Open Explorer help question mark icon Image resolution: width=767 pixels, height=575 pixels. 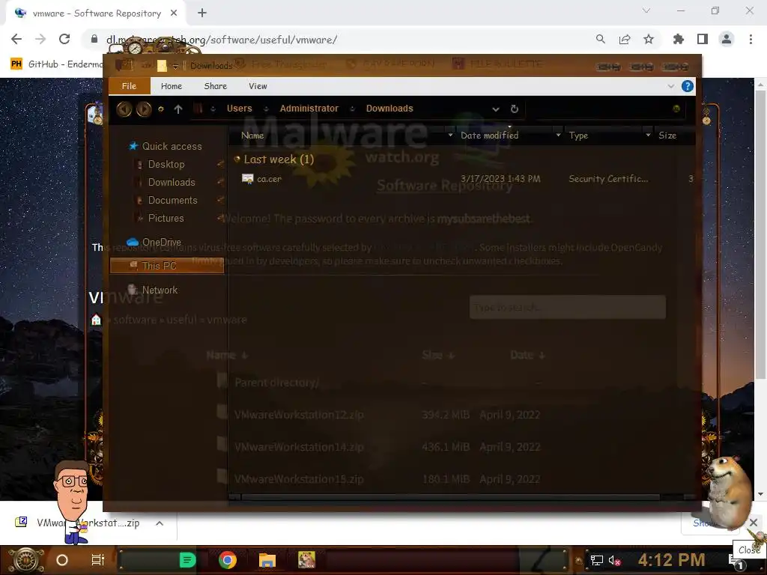(x=688, y=86)
